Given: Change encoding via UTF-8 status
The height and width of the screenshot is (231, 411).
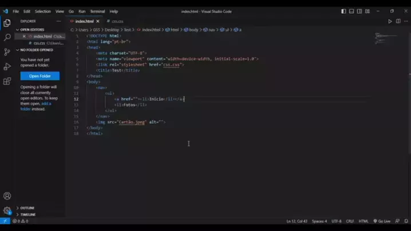Looking at the screenshot, I should click(336, 221).
